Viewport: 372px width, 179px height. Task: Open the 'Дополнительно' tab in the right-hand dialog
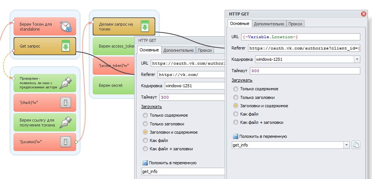click(269, 24)
